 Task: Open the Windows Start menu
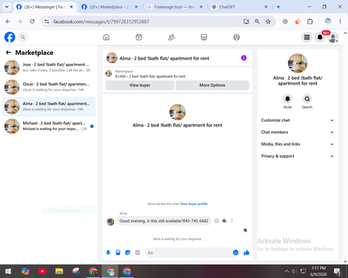tap(8, 271)
